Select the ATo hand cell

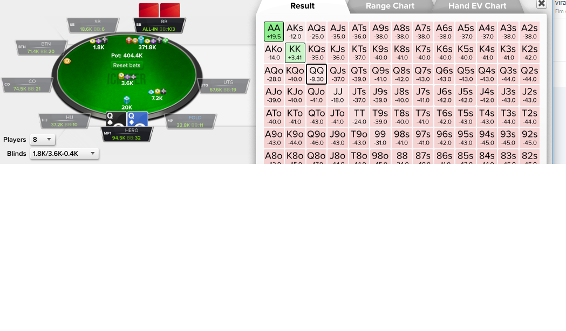pyautogui.click(x=274, y=116)
